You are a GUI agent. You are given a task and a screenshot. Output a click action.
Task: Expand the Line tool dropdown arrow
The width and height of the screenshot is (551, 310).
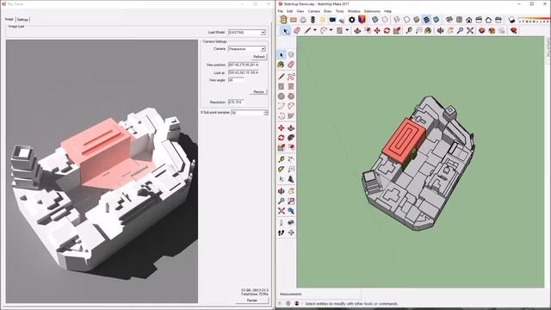point(315,31)
